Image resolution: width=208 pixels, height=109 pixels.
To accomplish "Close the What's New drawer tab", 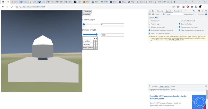I will 169,86.
